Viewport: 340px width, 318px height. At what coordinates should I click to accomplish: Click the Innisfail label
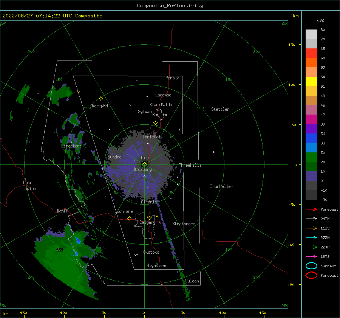pyautogui.click(x=153, y=137)
